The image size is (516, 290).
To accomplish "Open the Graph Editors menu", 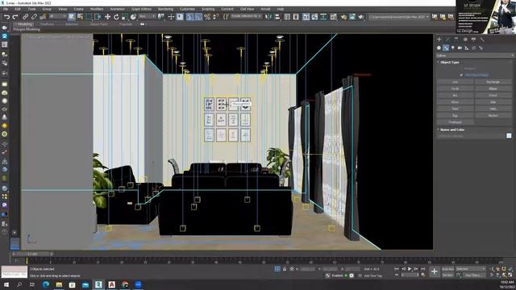I will pyautogui.click(x=141, y=9).
